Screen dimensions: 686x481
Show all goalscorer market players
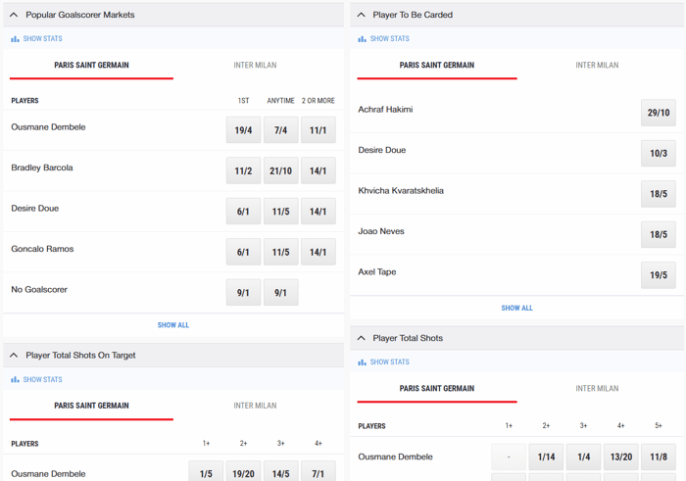point(173,325)
